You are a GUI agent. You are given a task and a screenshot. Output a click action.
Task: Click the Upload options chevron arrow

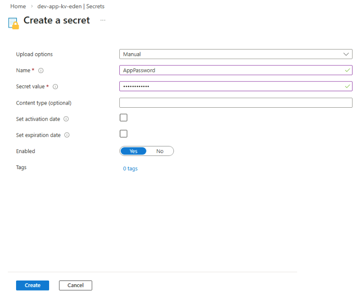click(x=346, y=54)
